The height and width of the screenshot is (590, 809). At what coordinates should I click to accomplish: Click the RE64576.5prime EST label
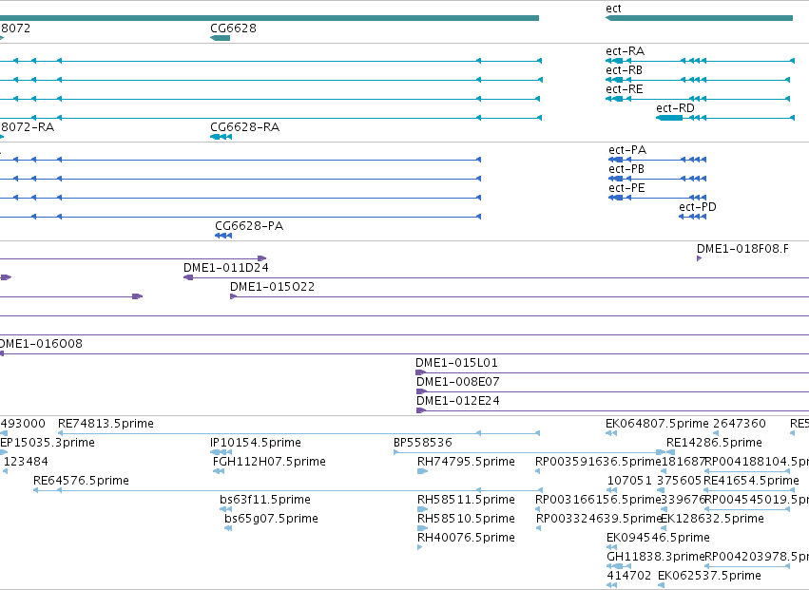click(x=81, y=481)
